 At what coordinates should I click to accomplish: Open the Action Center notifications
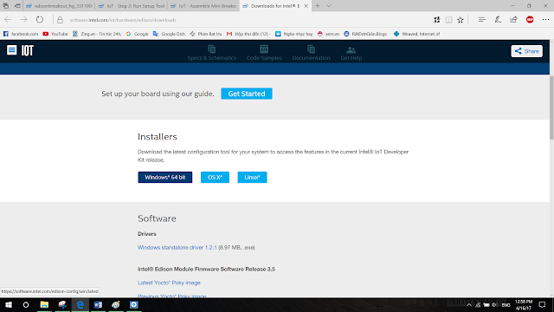543,304
